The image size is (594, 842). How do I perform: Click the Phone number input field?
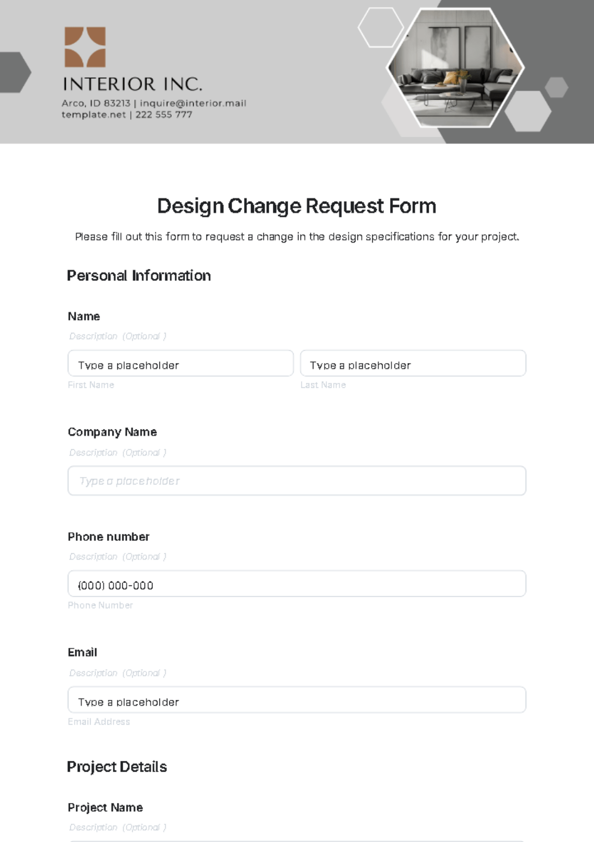(297, 584)
